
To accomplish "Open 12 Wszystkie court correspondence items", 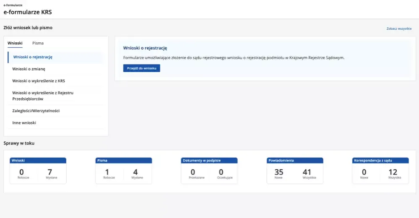I will point(394,174).
